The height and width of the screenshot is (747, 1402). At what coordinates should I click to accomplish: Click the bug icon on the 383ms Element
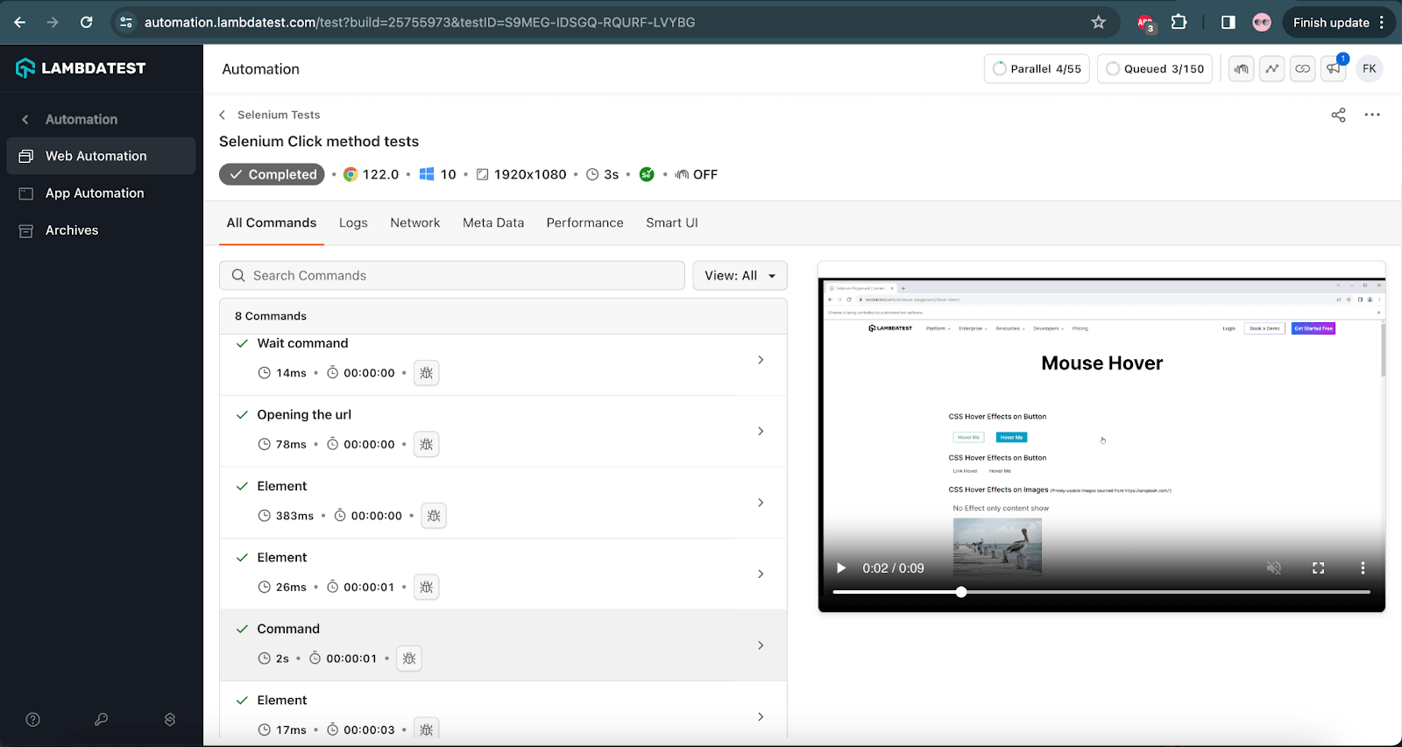click(x=434, y=516)
